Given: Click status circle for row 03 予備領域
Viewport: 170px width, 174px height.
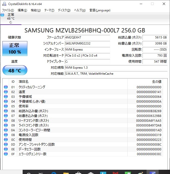Looking at the screenshot, I should 6,97.
